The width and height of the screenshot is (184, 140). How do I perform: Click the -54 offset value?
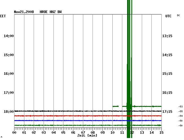coord(181,116)
